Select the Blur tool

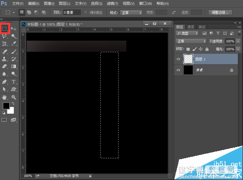[x=5, y=74]
